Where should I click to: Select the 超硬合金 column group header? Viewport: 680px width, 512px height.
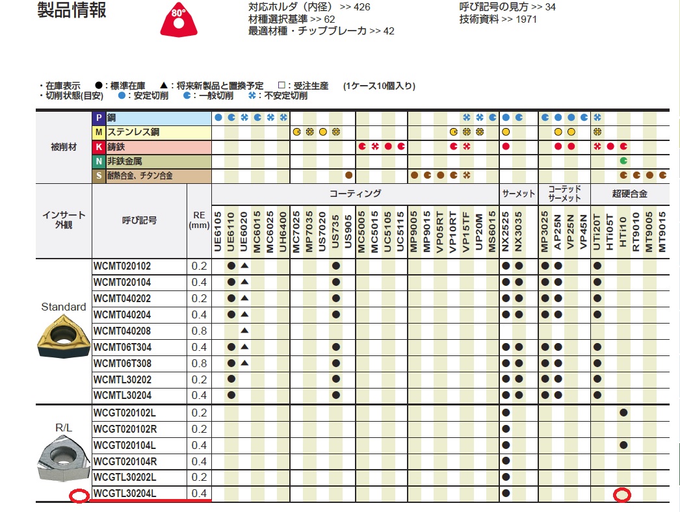point(630,194)
